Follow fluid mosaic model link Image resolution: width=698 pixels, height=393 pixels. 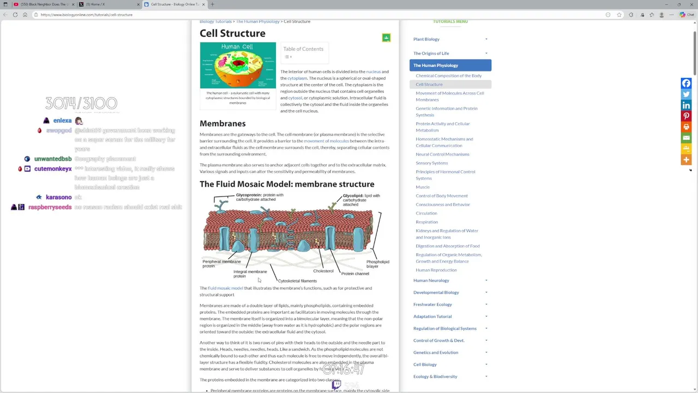pyautogui.click(x=225, y=288)
